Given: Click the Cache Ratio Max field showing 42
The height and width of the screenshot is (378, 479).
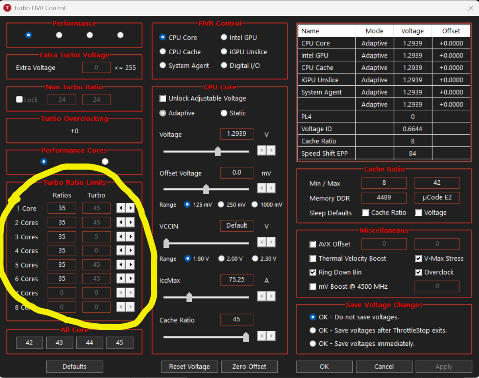Looking at the screenshot, I should pyautogui.click(x=437, y=183).
